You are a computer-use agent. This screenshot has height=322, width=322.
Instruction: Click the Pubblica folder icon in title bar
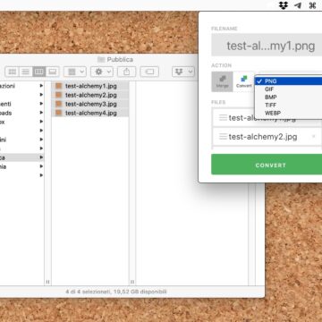click(x=101, y=60)
